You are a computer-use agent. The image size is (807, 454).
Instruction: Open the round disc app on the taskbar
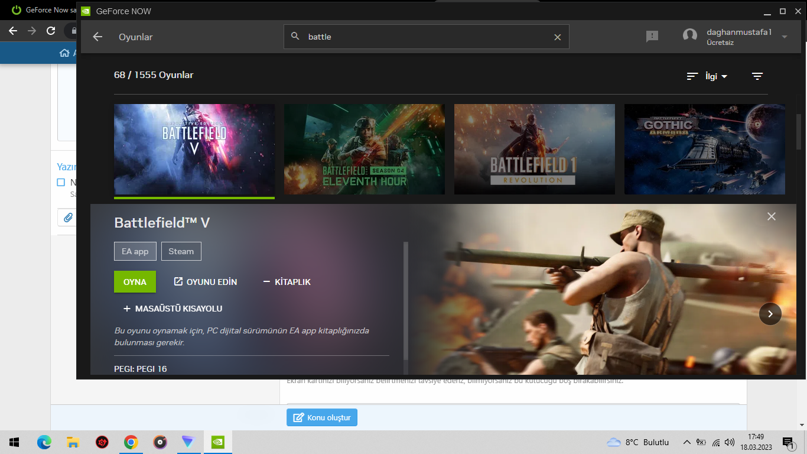[x=160, y=442]
